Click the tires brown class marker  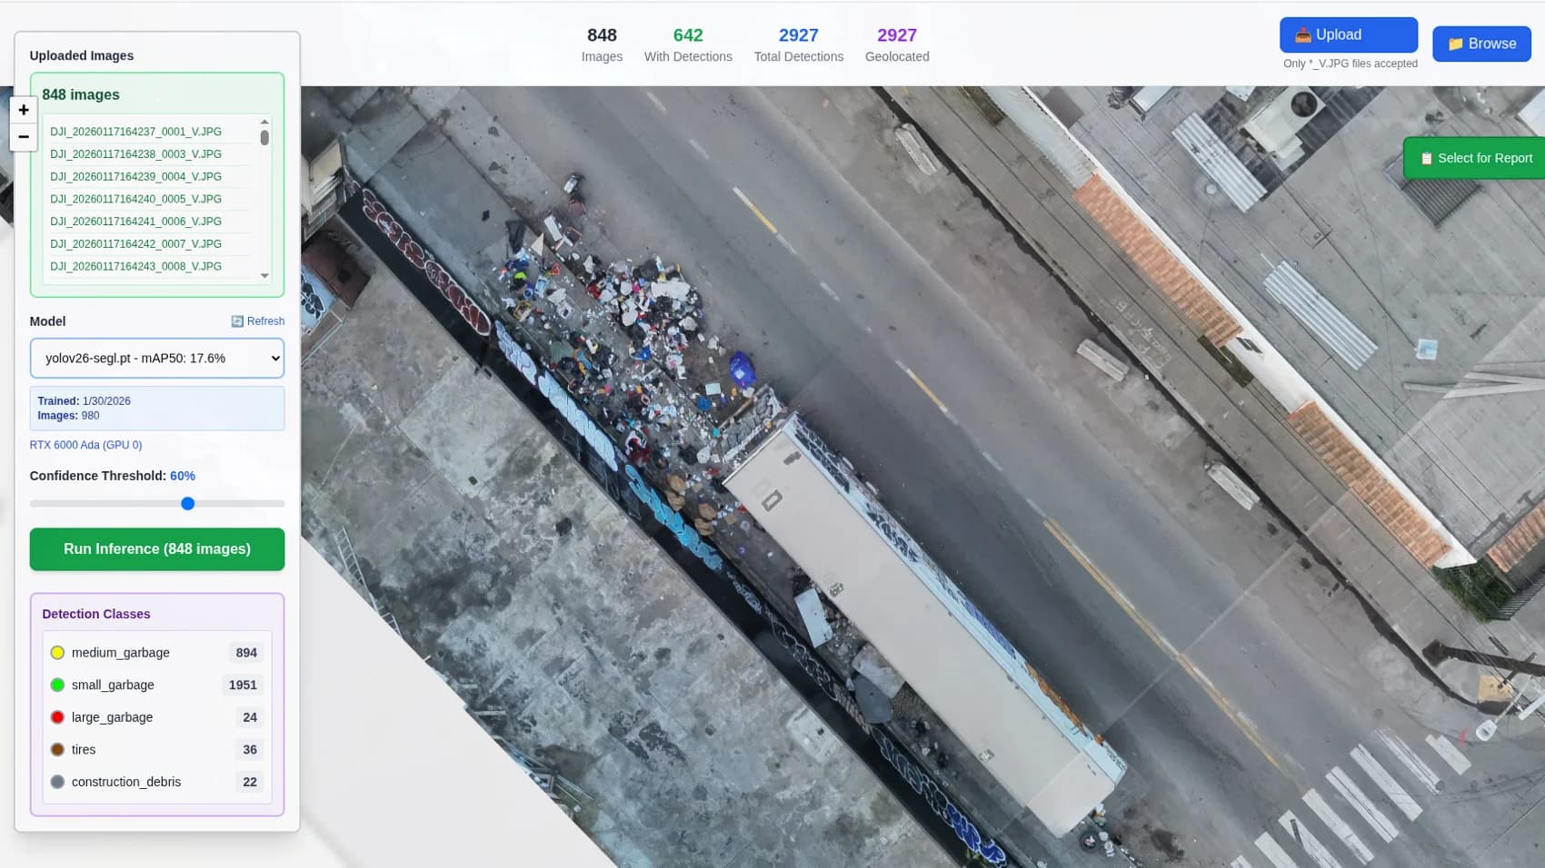coord(57,749)
